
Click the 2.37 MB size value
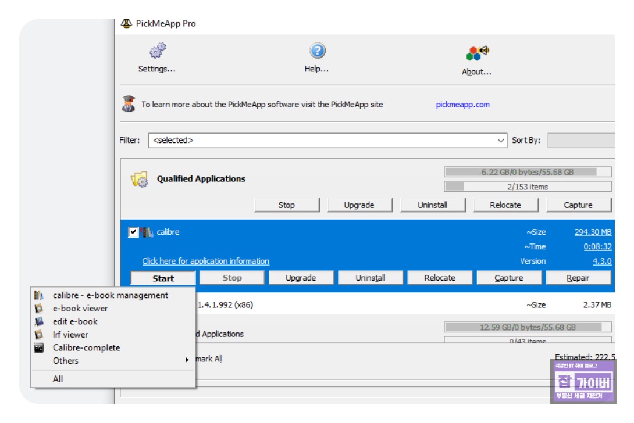(x=597, y=305)
